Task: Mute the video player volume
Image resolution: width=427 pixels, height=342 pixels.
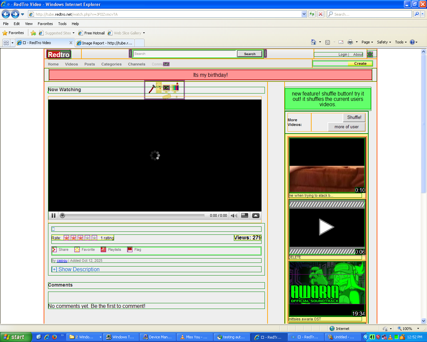Action: 234,215
